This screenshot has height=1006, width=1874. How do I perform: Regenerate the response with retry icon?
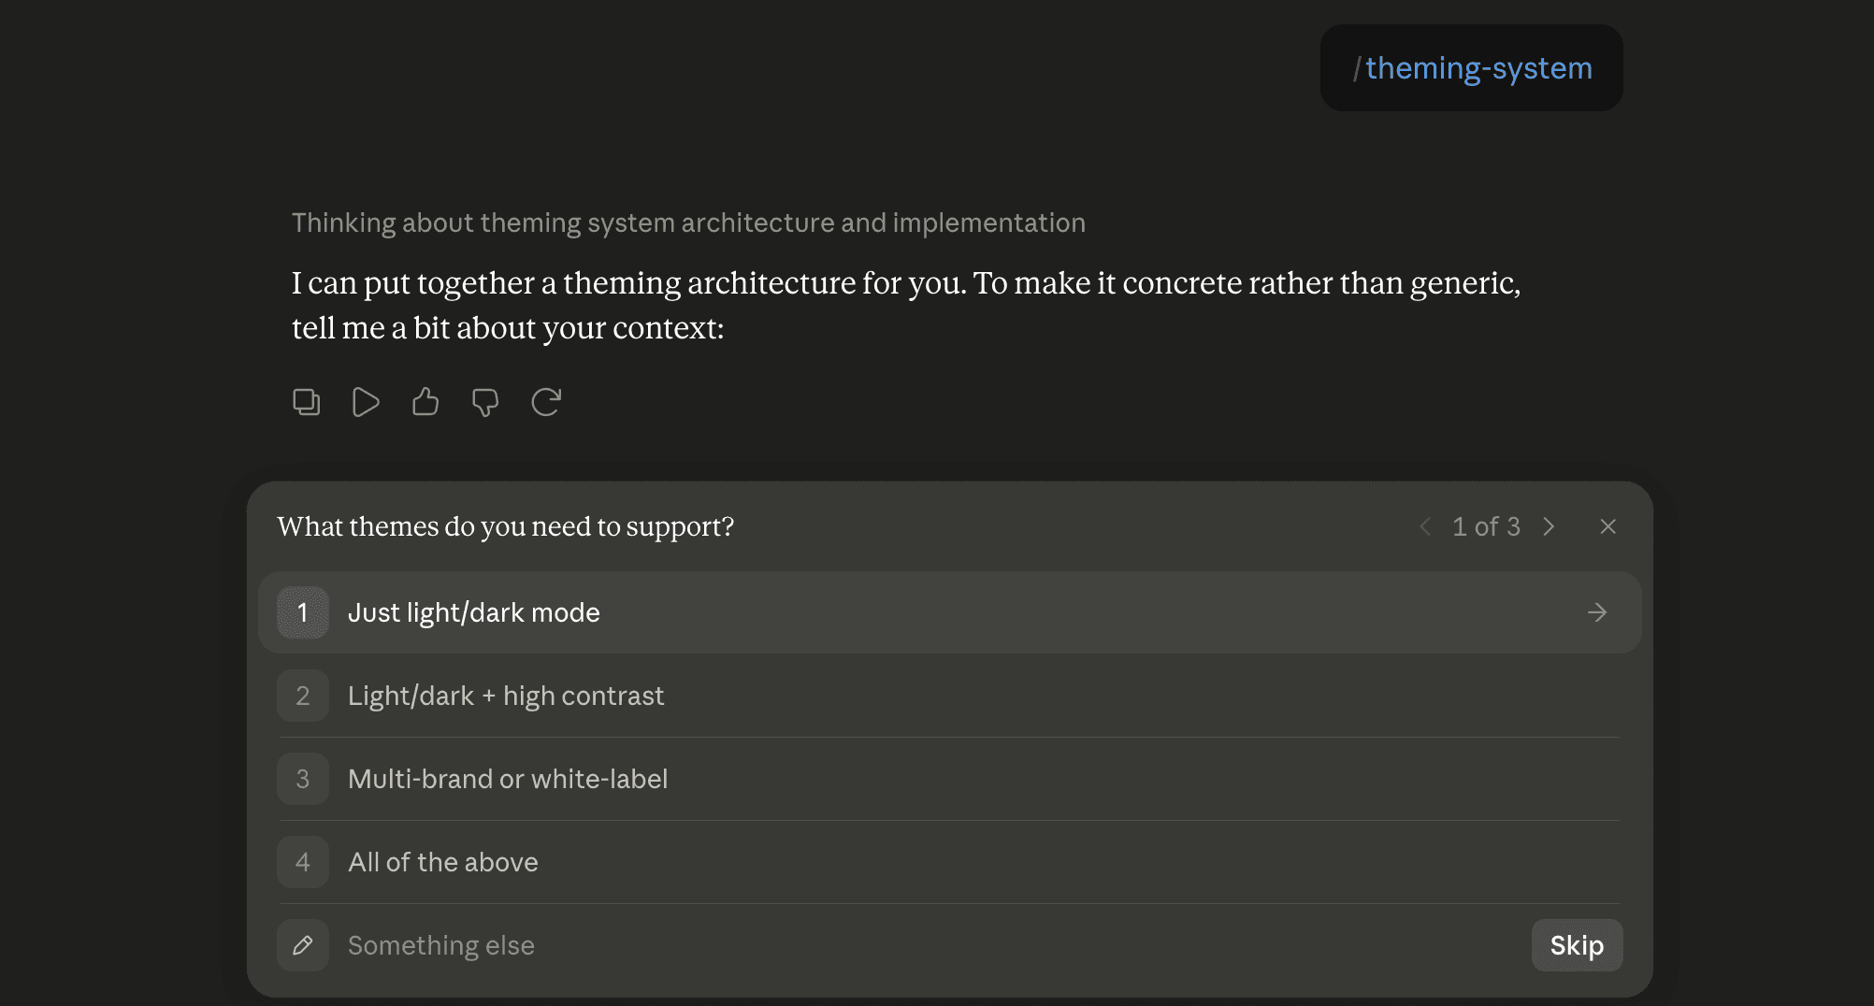(x=546, y=402)
